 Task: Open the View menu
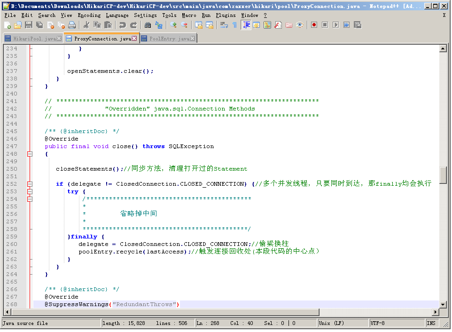66,16
